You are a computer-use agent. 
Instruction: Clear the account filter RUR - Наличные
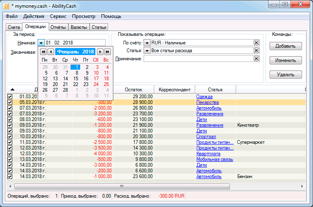pos(256,42)
